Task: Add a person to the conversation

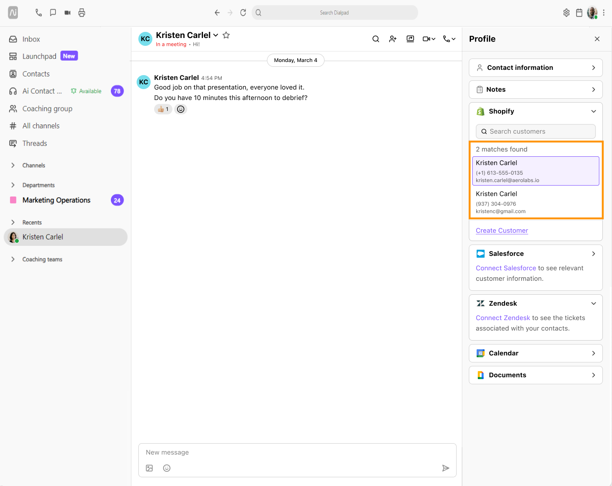Action: click(393, 39)
